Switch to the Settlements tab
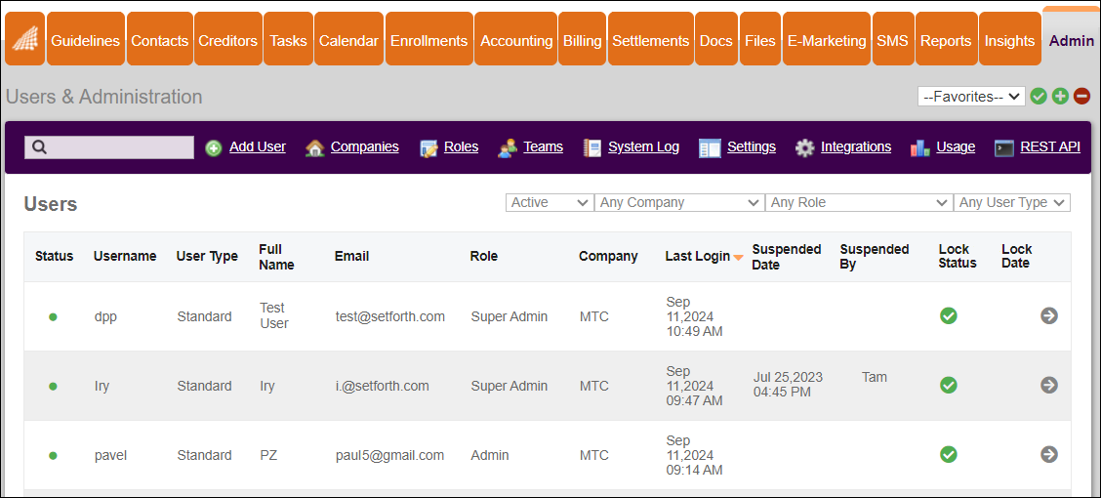Image resolution: width=1101 pixels, height=498 pixels. pyautogui.click(x=651, y=41)
